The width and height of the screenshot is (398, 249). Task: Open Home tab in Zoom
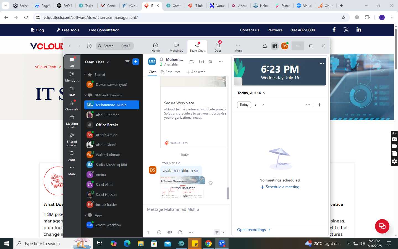(156, 47)
